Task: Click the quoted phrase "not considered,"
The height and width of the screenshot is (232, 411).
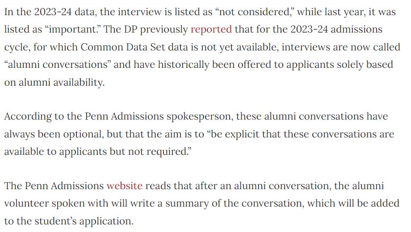Action: click(x=254, y=12)
